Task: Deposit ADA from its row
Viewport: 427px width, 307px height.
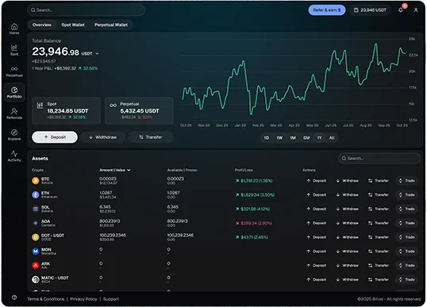Action: coord(316,223)
